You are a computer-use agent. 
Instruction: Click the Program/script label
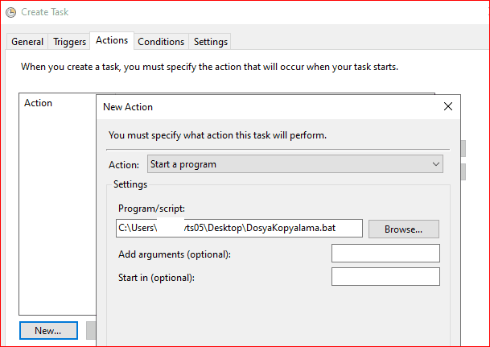151,209
